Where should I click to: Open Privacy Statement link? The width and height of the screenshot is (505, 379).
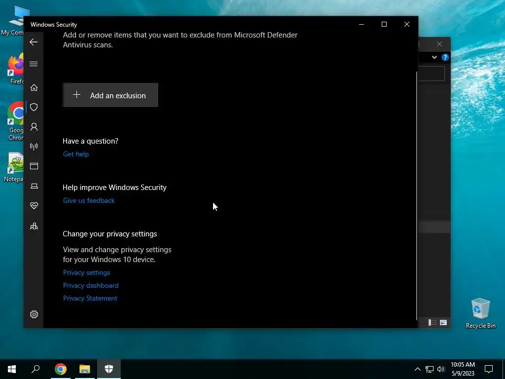tap(90, 299)
